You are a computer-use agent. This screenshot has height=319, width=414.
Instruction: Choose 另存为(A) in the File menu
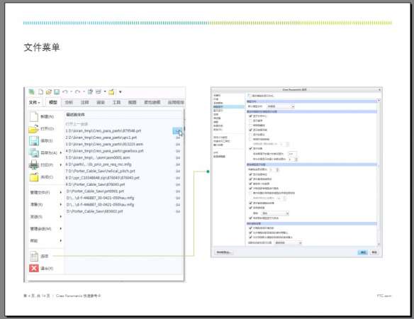click(x=43, y=152)
